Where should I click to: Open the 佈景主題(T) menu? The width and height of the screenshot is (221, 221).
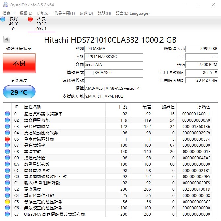click(x=64, y=13)
